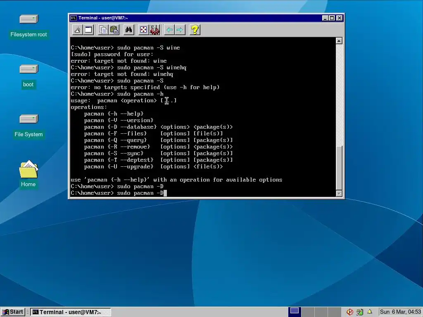Maximize the Terminal window
The image size is (423, 317).
click(x=332, y=18)
